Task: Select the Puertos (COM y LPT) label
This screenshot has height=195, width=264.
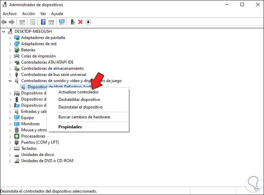Action: pyautogui.click(x=40, y=142)
